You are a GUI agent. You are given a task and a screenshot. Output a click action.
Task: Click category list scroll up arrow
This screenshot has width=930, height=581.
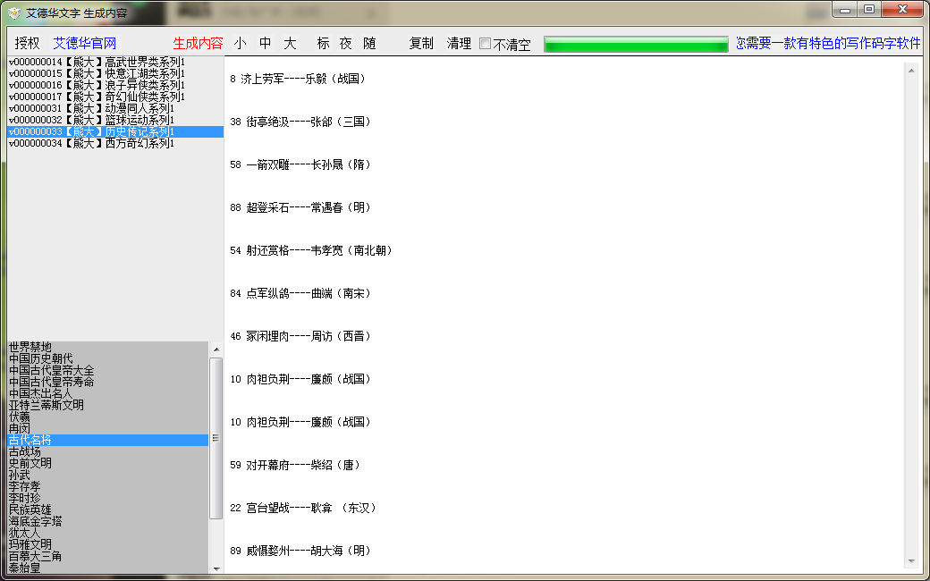tap(216, 349)
